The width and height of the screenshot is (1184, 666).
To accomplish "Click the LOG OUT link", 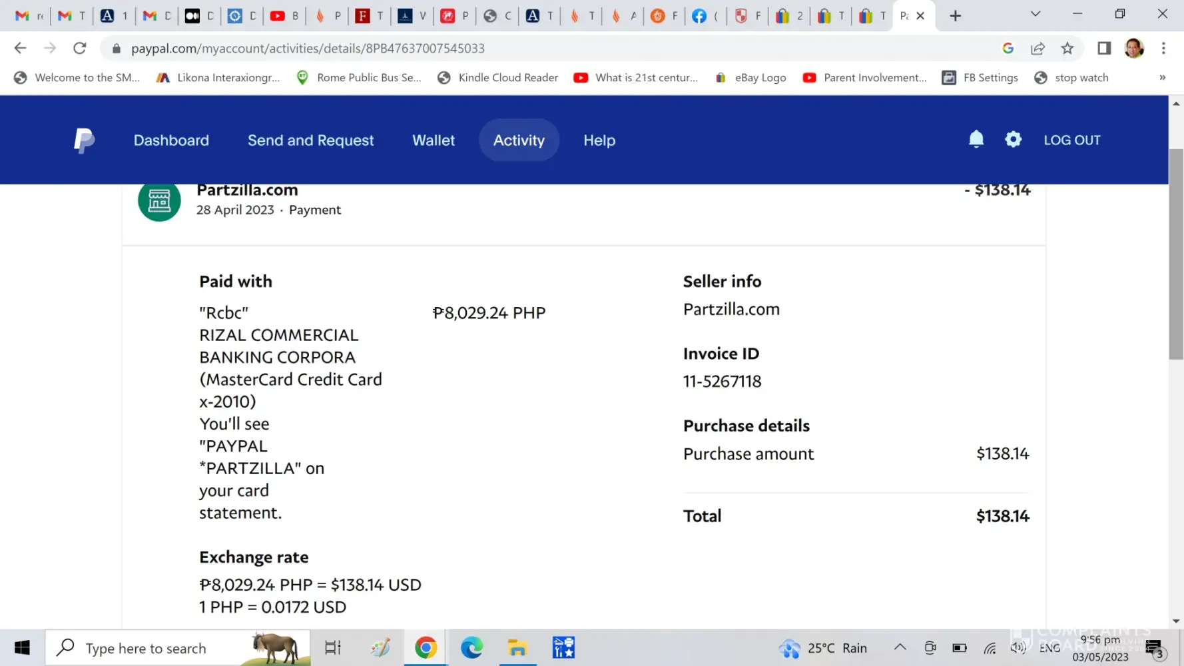I will pyautogui.click(x=1071, y=141).
